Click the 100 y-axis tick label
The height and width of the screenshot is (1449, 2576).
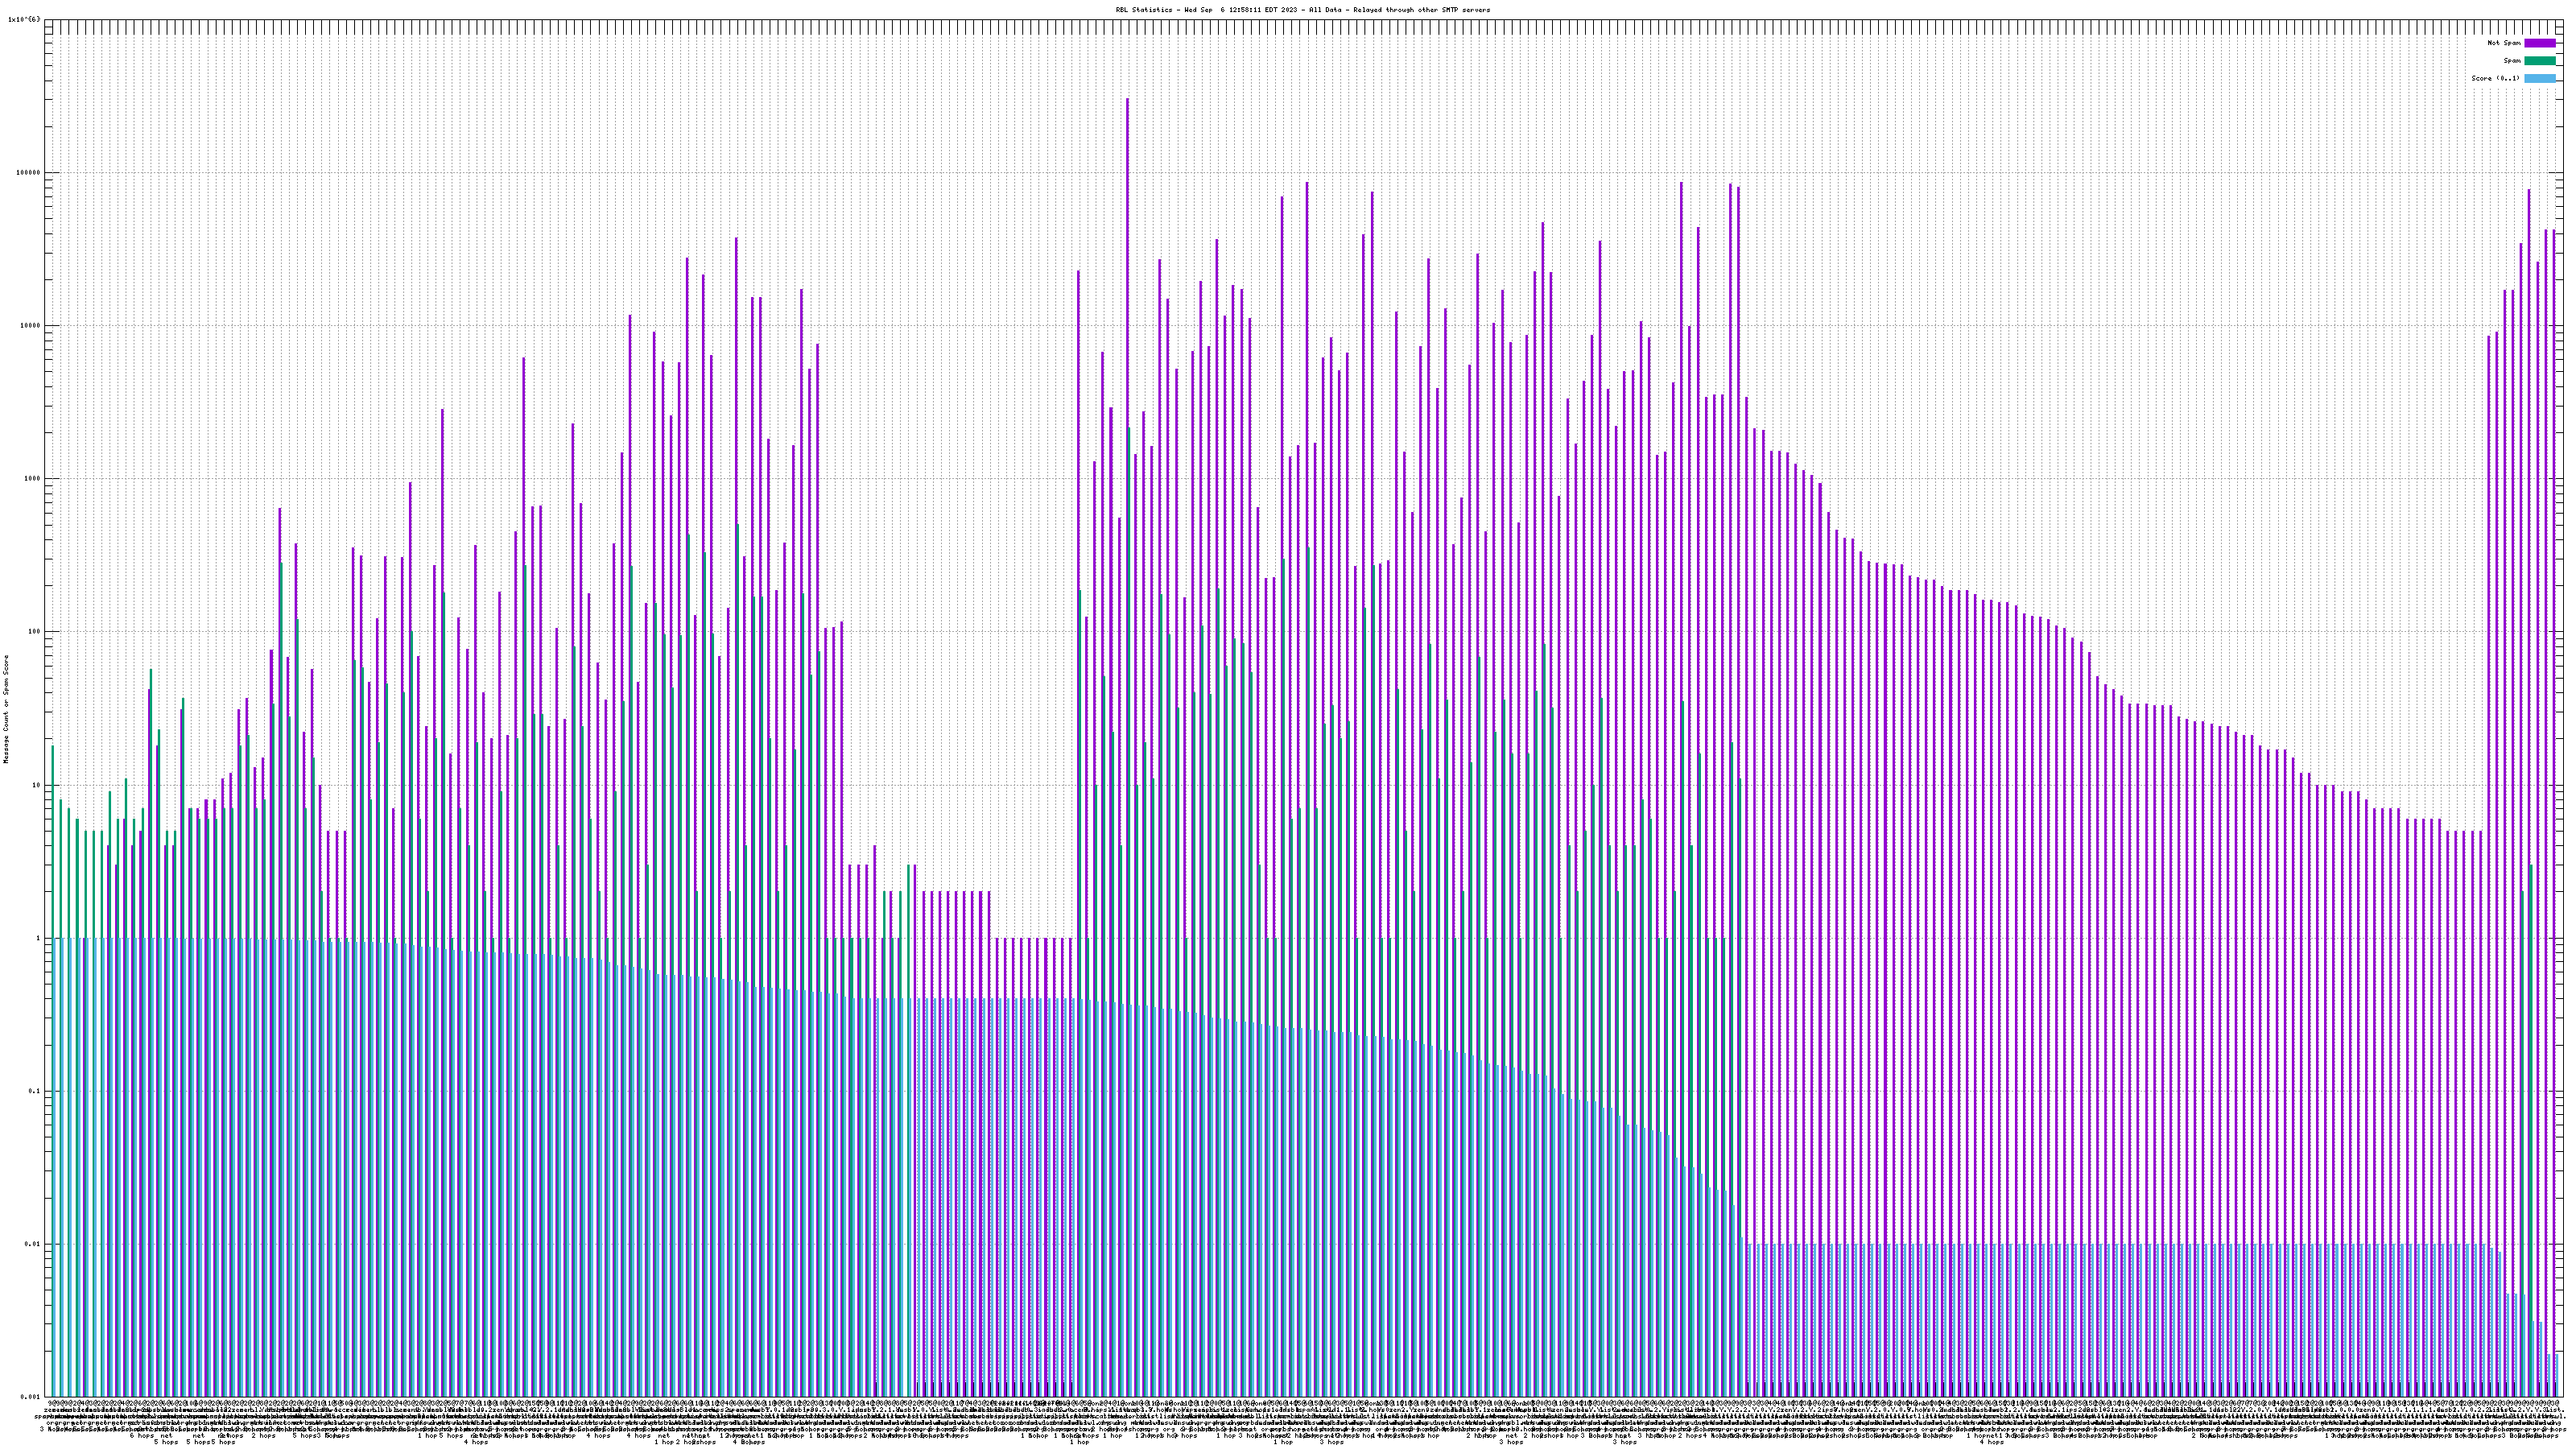(x=34, y=631)
